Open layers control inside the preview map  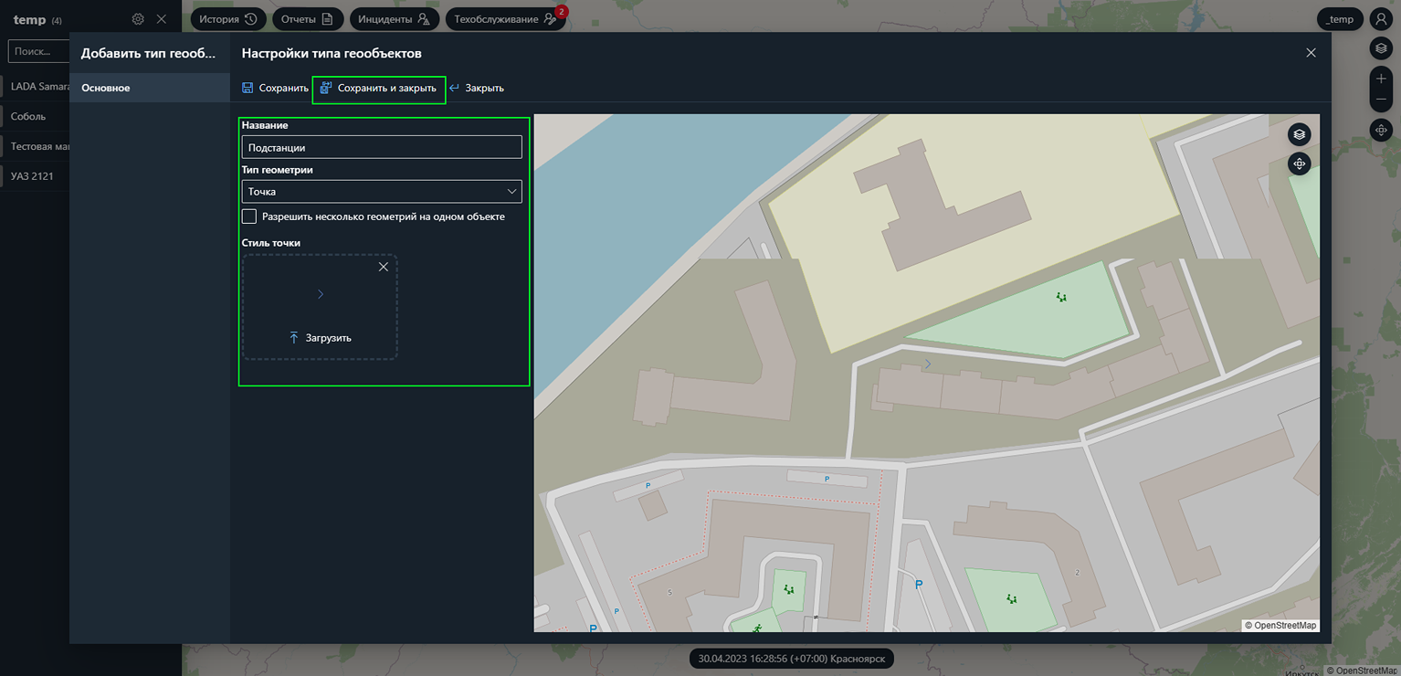pos(1299,134)
